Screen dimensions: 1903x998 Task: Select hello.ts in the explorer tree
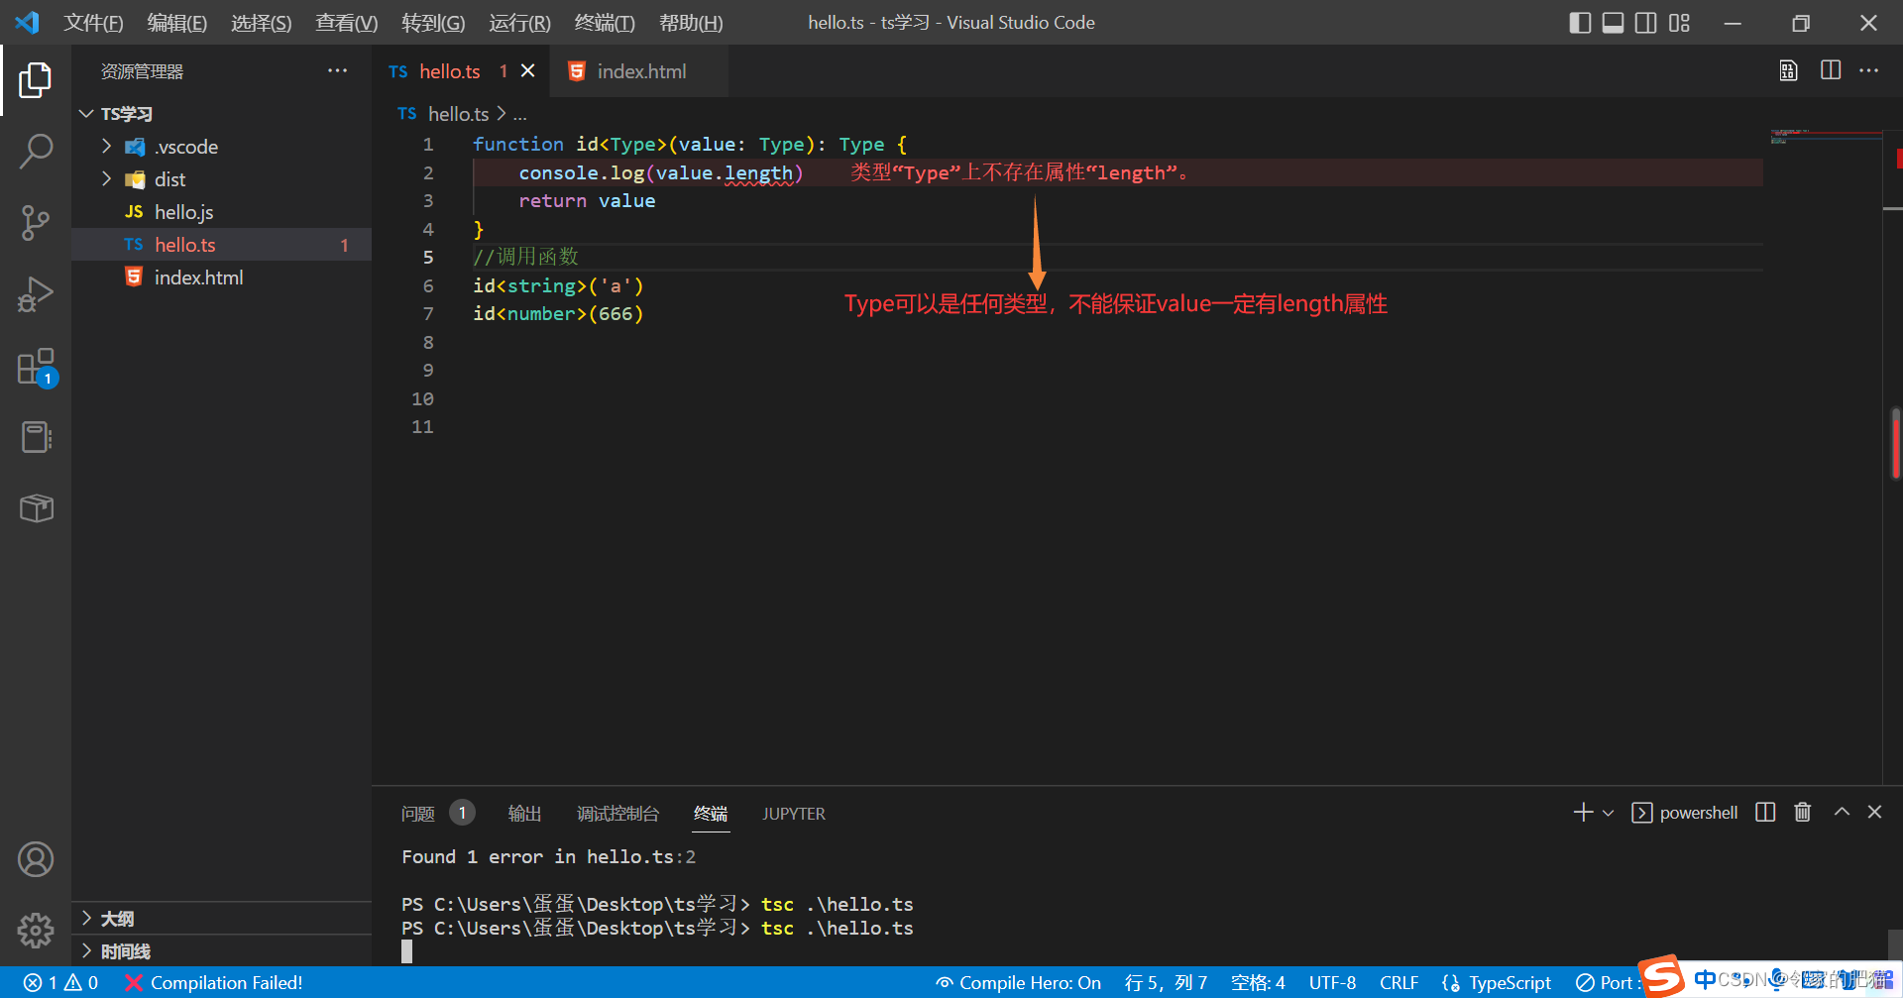pos(221,245)
